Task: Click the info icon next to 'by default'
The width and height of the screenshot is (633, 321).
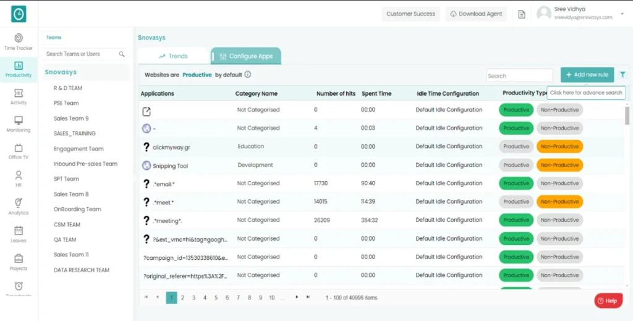Action: tap(248, 75)
